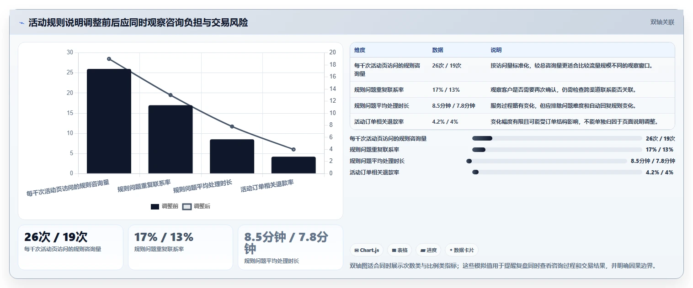The height and width of the screenshot is (288, 693).
Task: Click the 按访问量标准化 description cell
Action: coord(572,66)
